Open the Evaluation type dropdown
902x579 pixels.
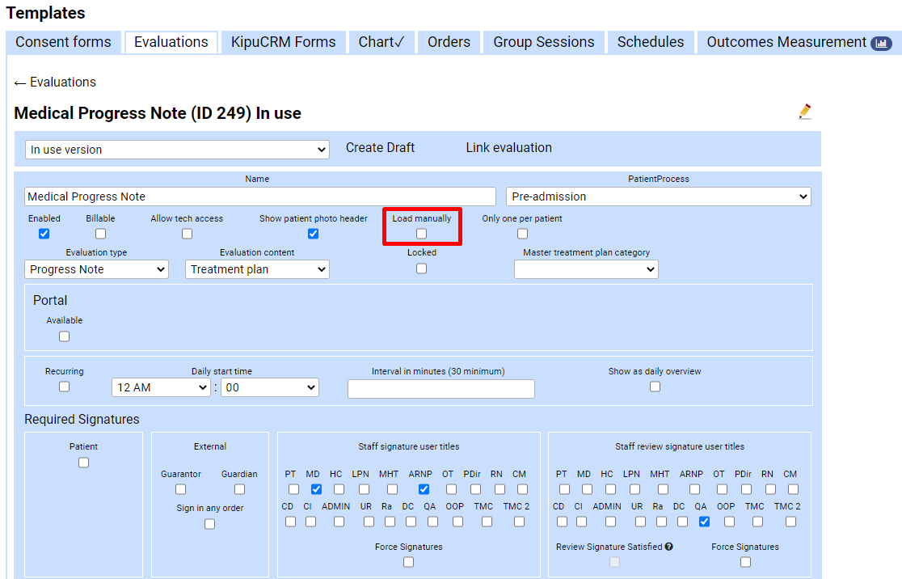[96, 268]
